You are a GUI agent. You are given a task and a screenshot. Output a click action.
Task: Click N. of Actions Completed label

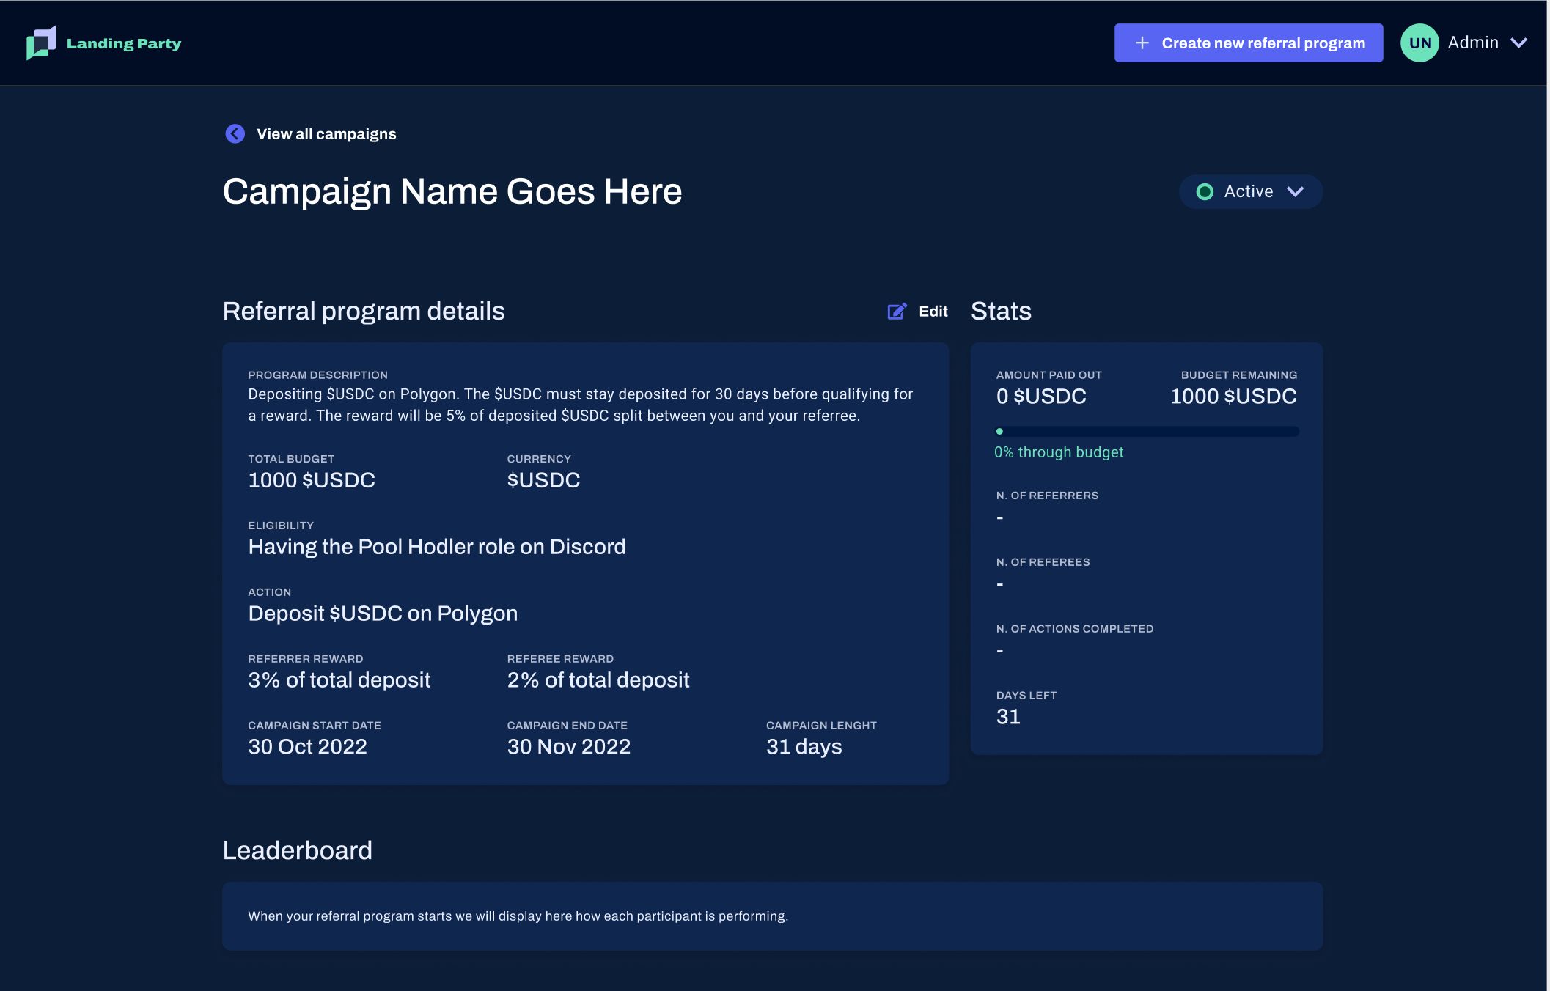pos(1075,629)
